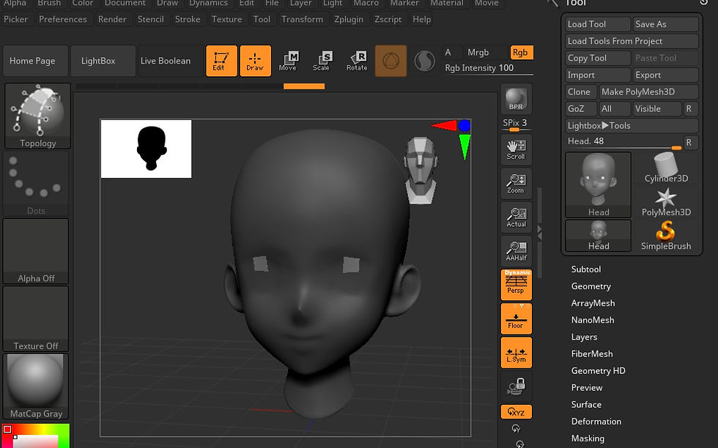The width and height of the screenshot is (718, 448).
Task: Click Make PolyMesh3D button
Action: 648,92
